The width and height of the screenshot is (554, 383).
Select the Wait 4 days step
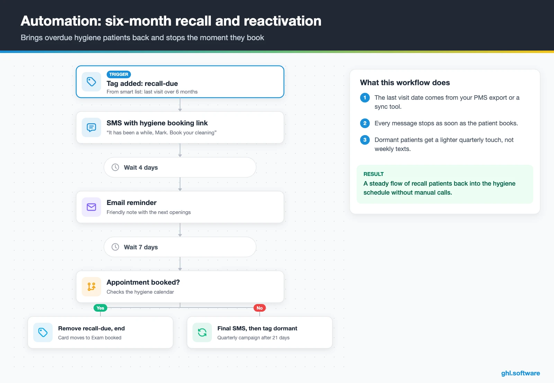[x=180, y=167]
